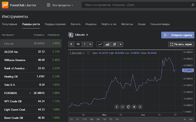Zoom in chart with the plus button
196x122 pixels.
[x=134, y=107]
